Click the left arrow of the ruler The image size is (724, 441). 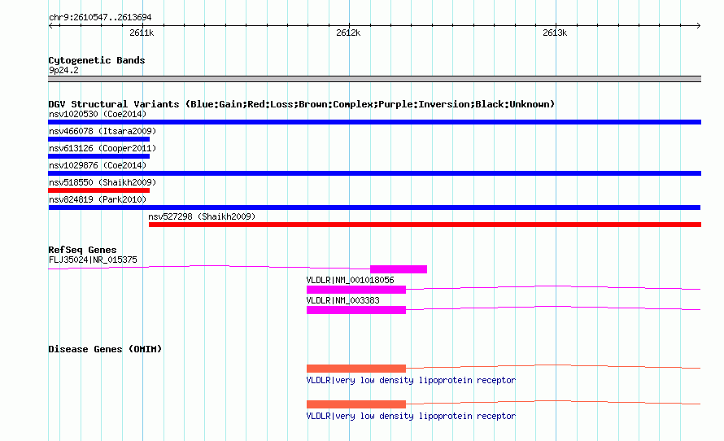(x=50, y=25)
